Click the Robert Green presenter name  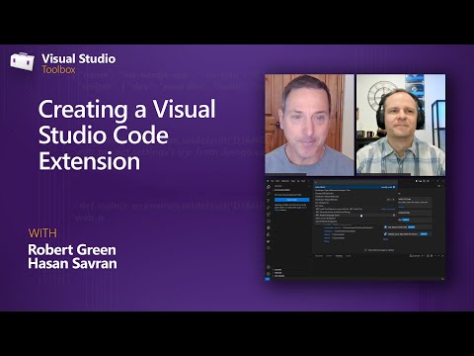coord(72,250)
